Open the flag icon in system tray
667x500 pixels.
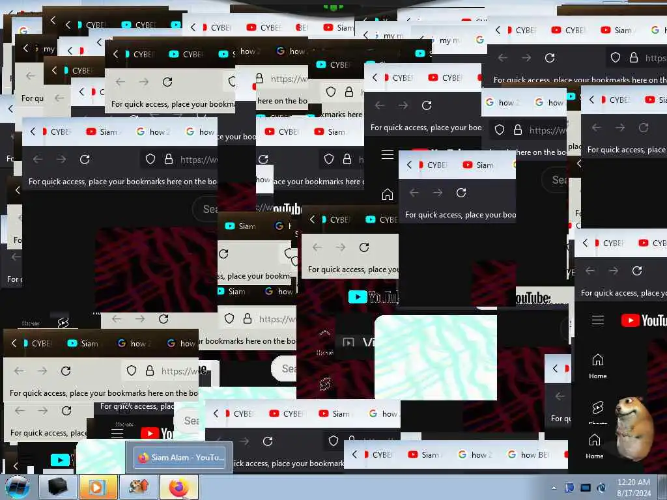(x=569, y=488)
